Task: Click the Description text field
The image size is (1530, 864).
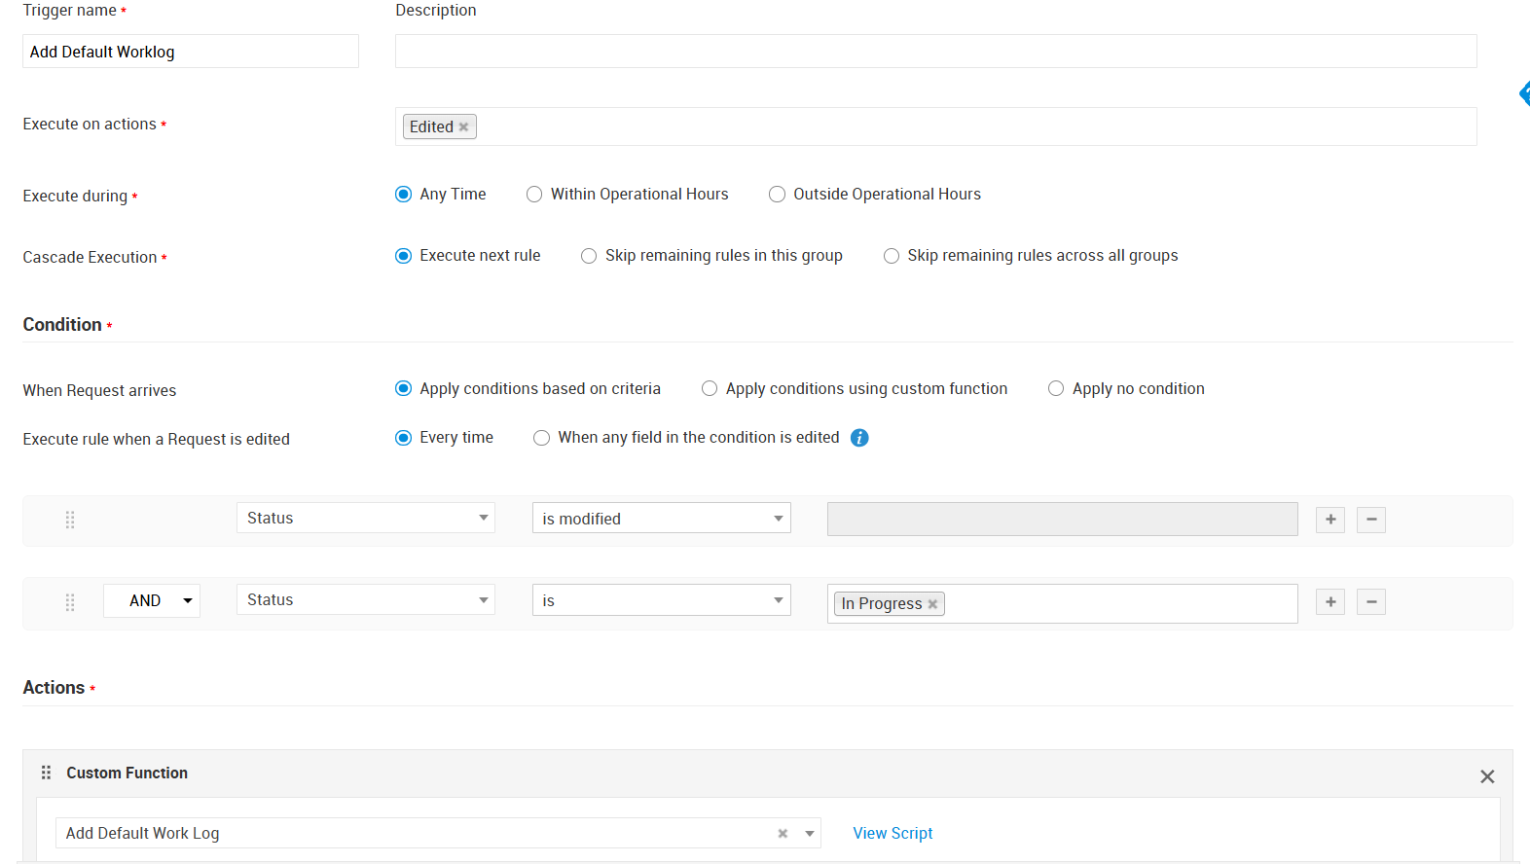Action: (x=935, y=52)
